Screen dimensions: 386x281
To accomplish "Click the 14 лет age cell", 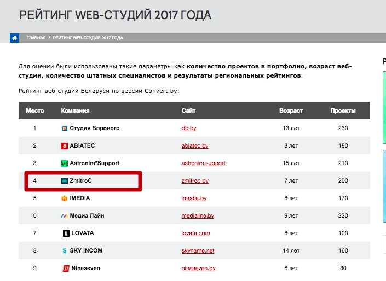I will tap(291, 250).
